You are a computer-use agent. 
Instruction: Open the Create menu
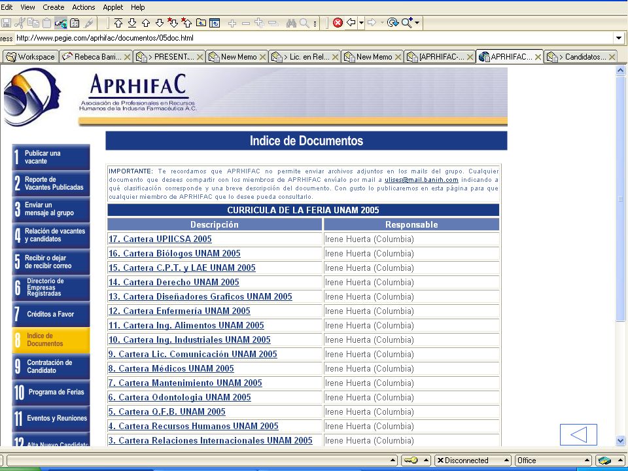pyautogui.click(x=53, y=7)
